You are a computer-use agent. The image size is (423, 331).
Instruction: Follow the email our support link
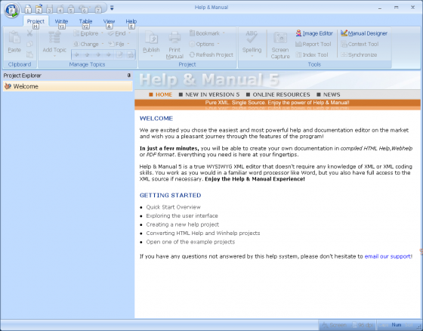pos(387,256)
